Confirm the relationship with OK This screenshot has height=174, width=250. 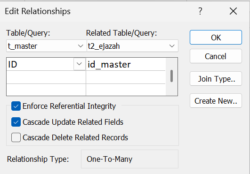[x=216, y=38]
